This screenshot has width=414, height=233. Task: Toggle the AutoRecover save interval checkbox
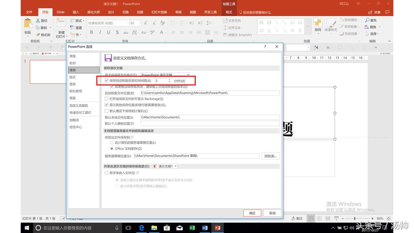tap(107, 81)
